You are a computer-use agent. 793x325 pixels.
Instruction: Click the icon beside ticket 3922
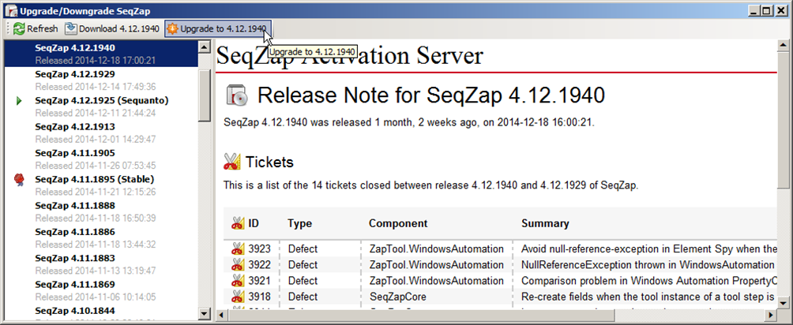(238, 265)
